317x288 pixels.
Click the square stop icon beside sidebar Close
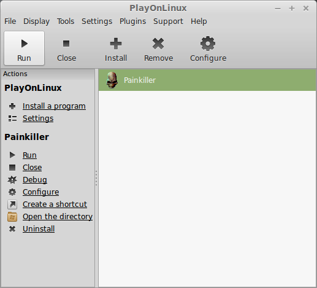tap(12, 168)
